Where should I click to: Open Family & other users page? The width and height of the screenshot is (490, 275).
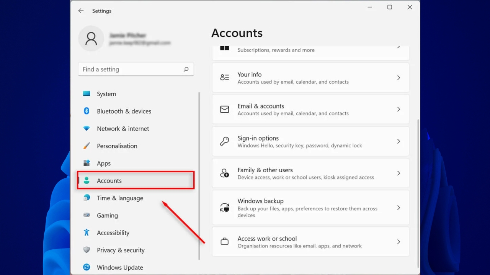(x=310, y=173)
